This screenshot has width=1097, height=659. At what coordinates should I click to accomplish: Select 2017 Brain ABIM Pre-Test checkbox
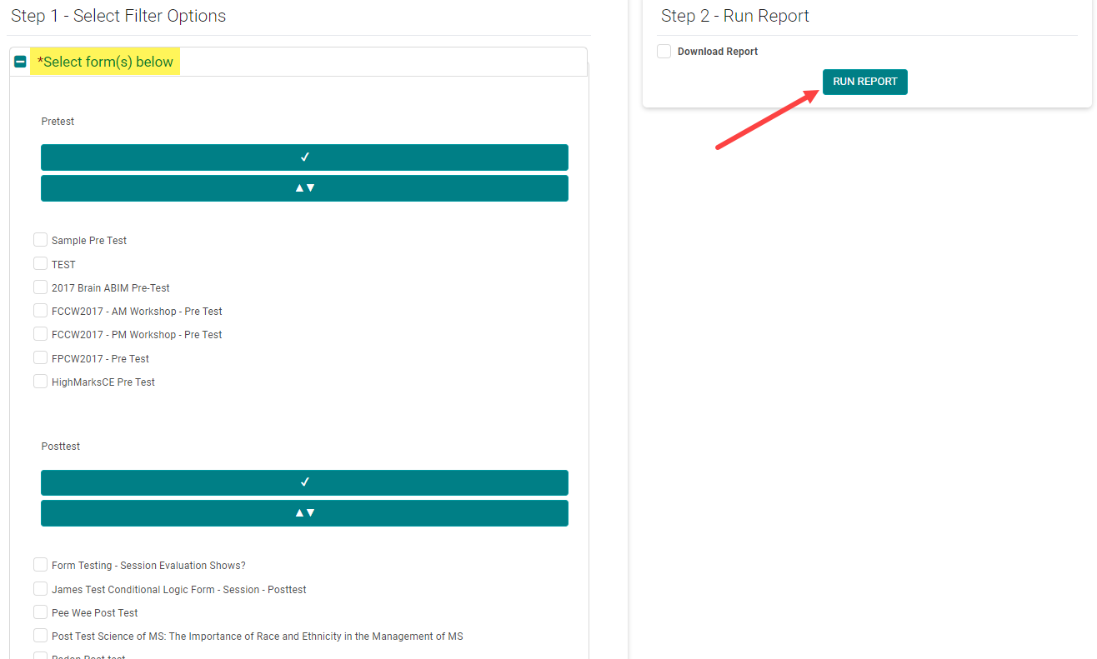41,287
